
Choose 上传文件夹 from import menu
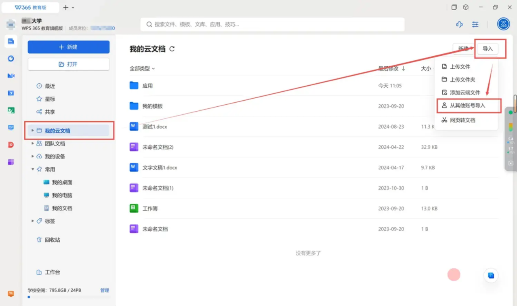pyautogui.click(x=462, y=80)
